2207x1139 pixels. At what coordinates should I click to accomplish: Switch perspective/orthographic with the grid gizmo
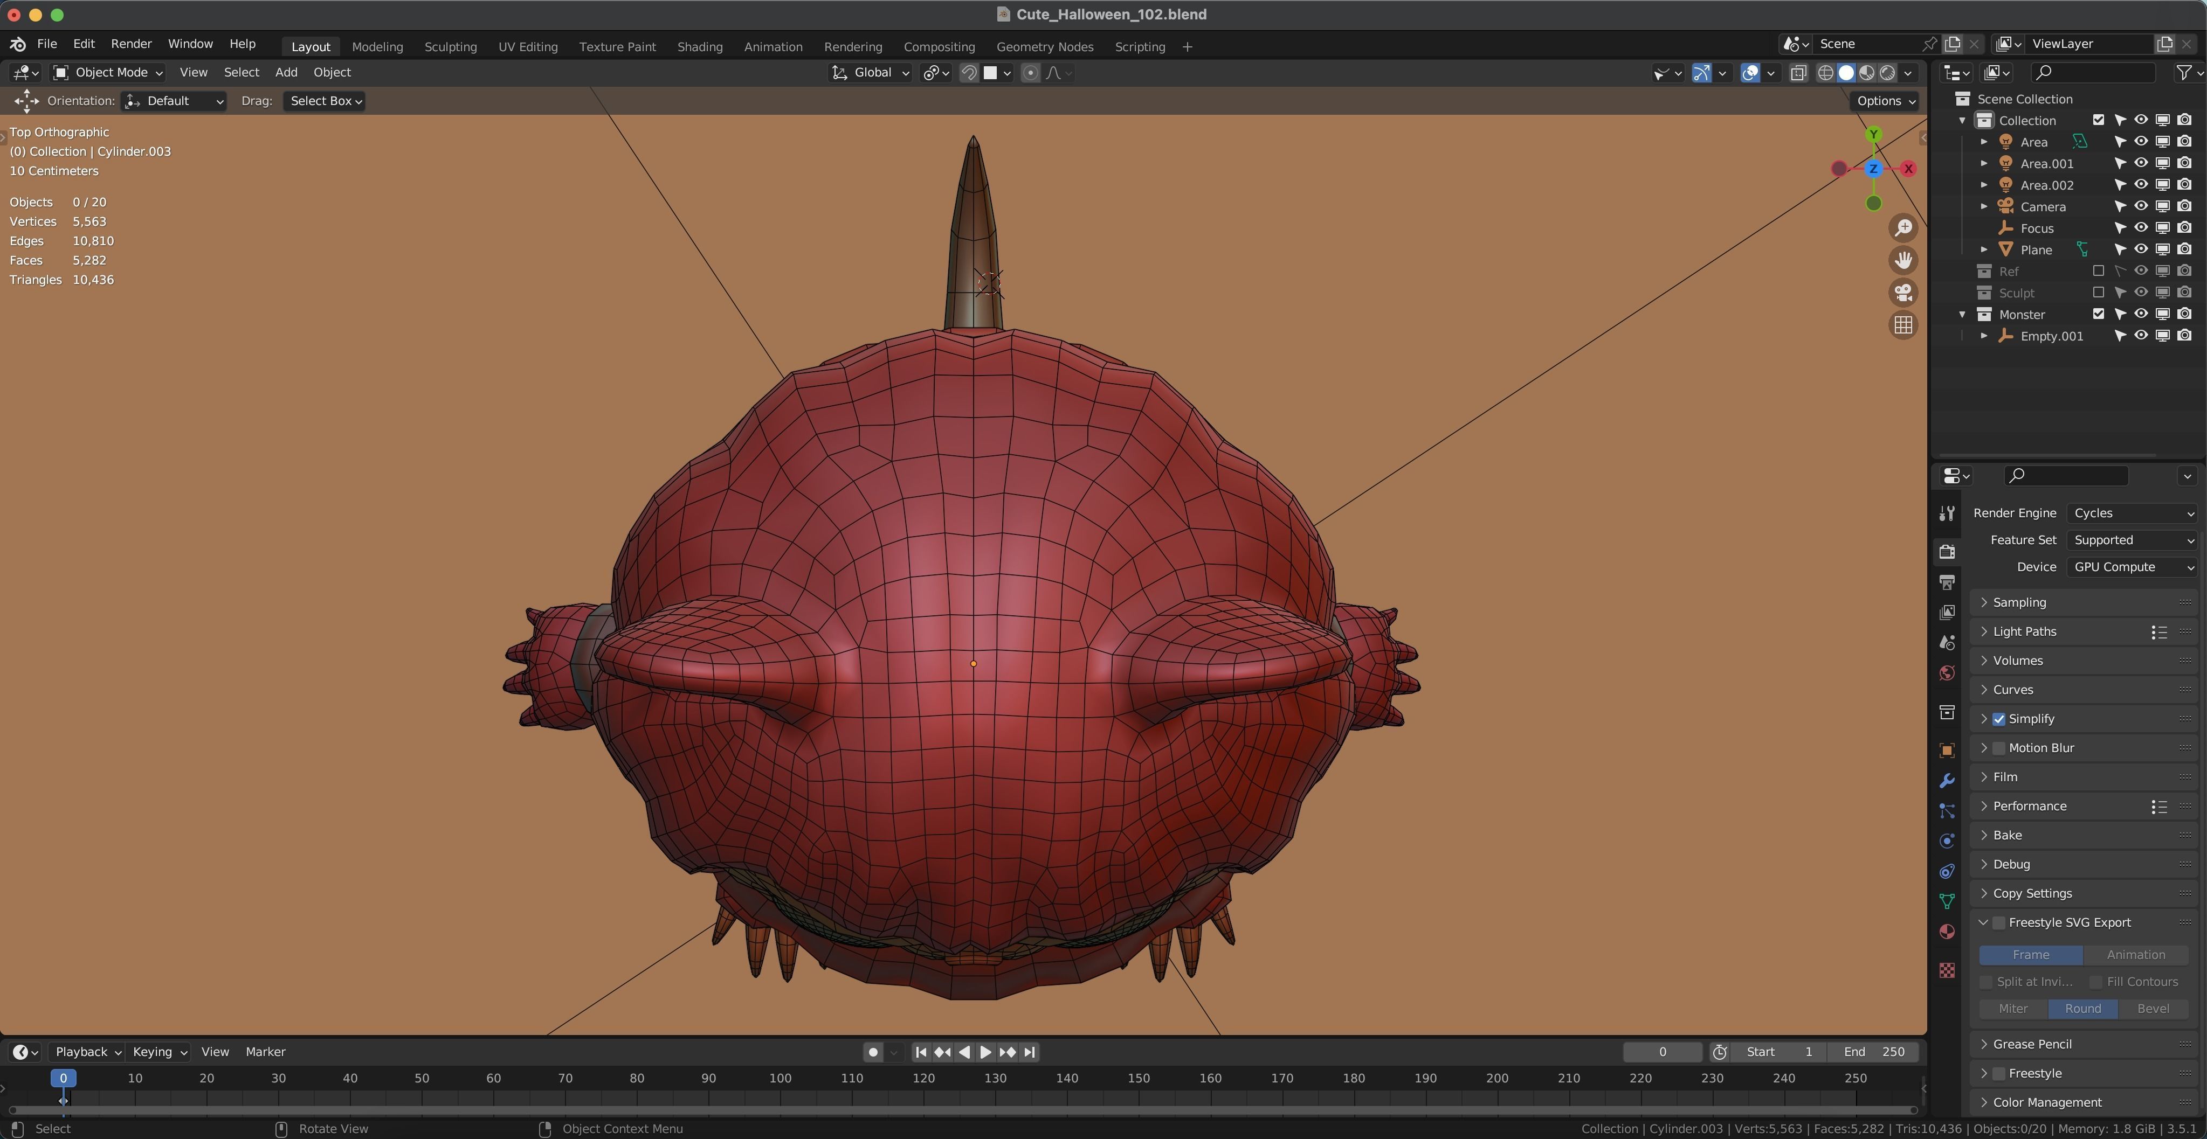1903,325
